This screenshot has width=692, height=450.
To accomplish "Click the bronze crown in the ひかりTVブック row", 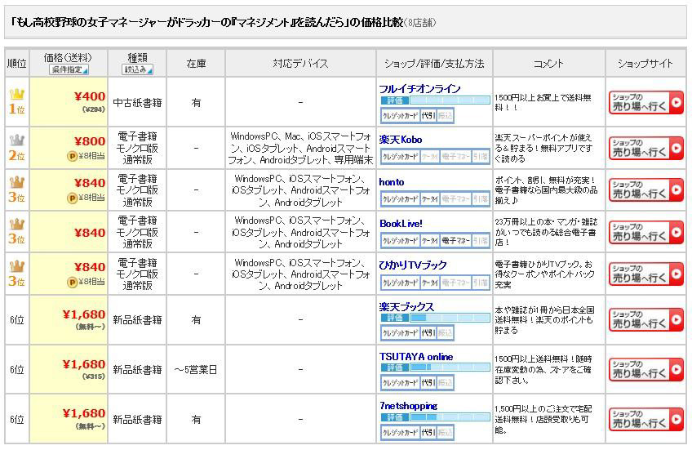I will (x=17, y=266).
